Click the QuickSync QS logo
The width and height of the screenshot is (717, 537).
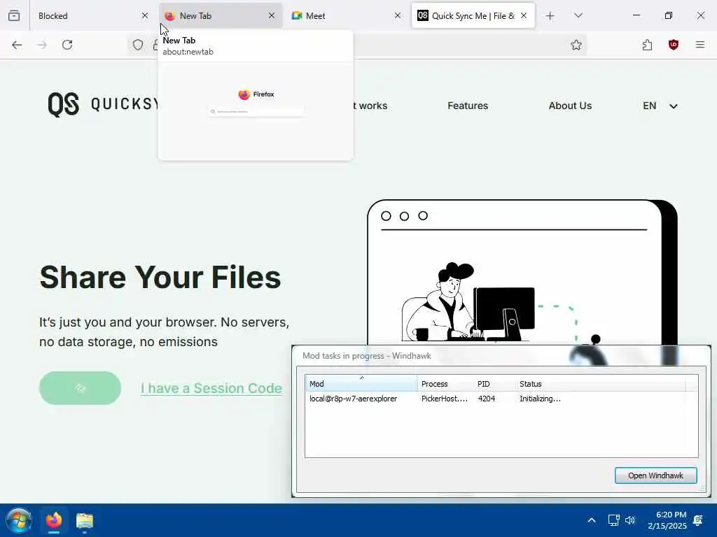(64, 105)
